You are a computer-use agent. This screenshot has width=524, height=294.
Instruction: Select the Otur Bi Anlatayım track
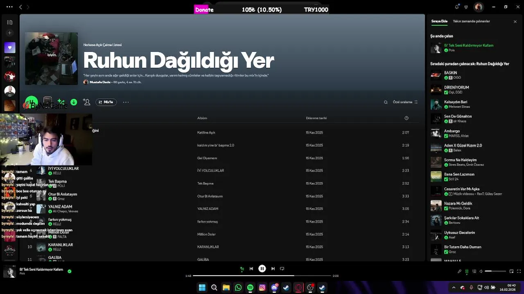(x=63, y=194)
